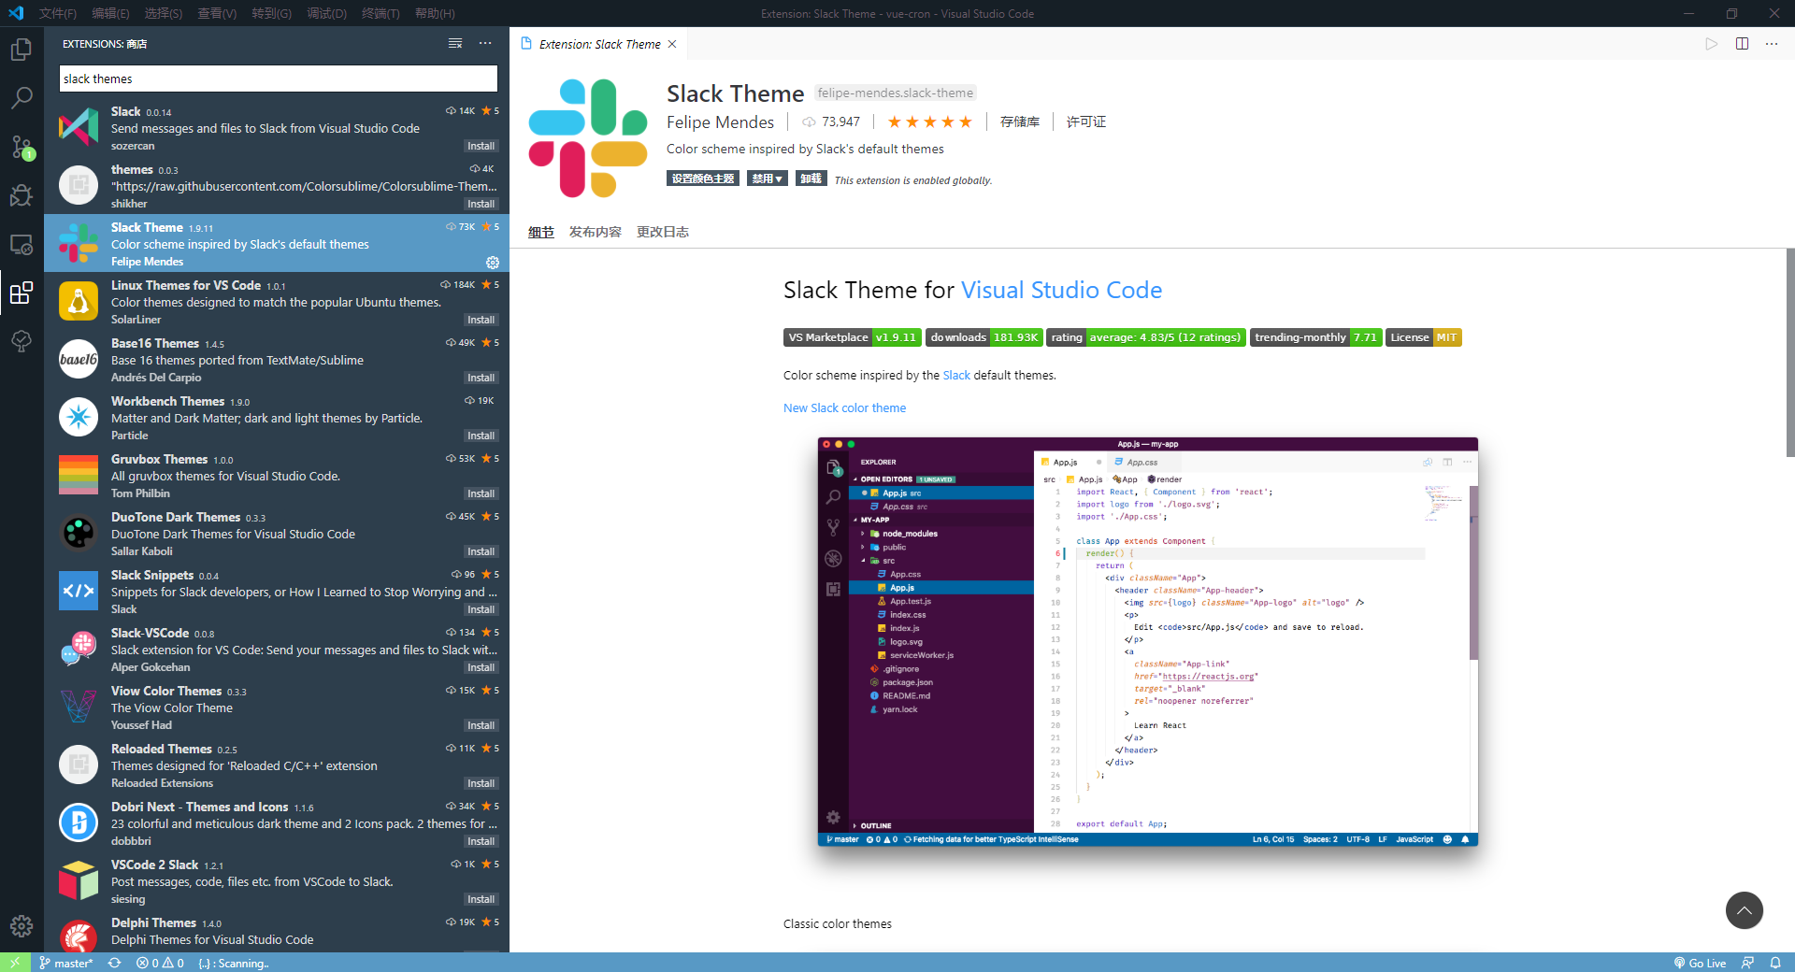Switch to the 更改日志 changelog tab

point(662,232)
